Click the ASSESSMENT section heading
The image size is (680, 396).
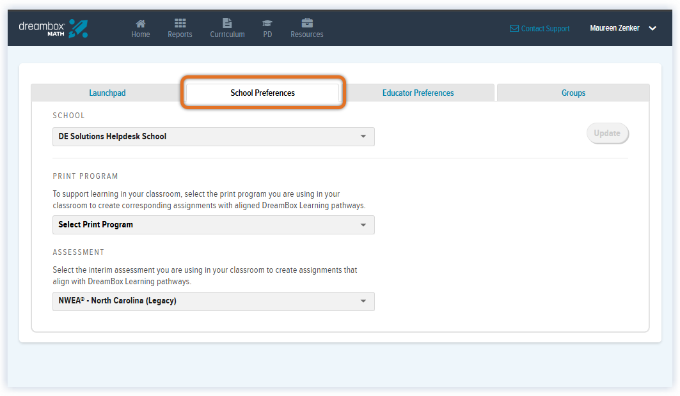(79, 252)
